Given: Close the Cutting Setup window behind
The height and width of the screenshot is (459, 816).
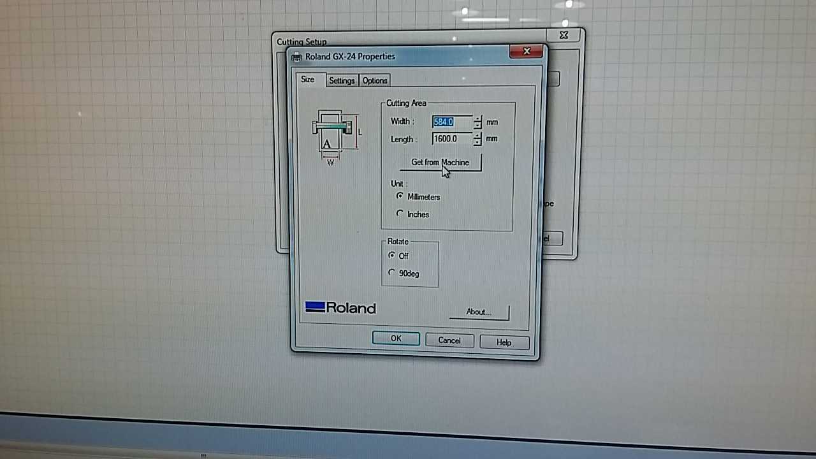Looking at the screenshot, I should tap(564, 36).
